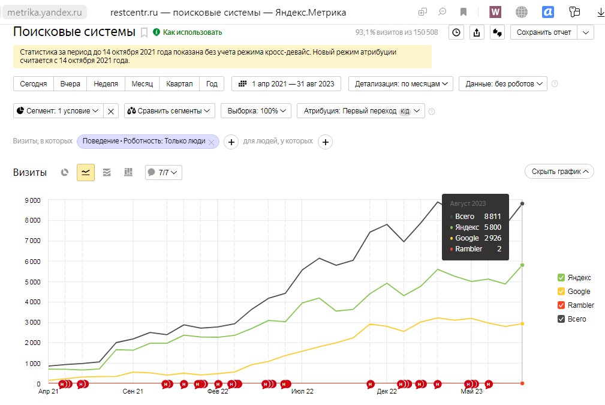
Task: Toggle the Rambler series checkbox
Action: point(561,305)
